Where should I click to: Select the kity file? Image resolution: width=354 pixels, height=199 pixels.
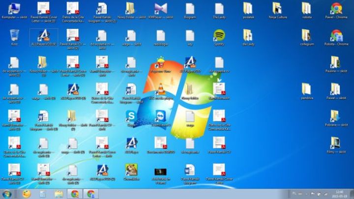point(190,37)
